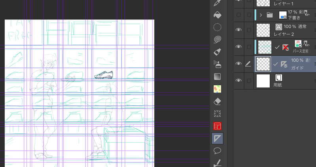This screenshot has height=167, width=316.
Task: Select the dotted-circle selection area tool
Action: click(217, 27)
